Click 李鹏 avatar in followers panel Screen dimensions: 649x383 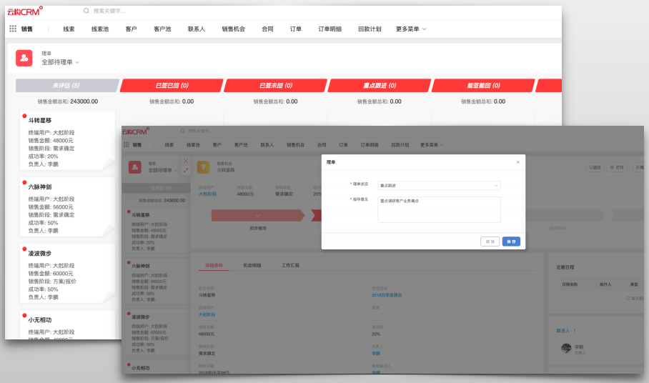[x=566, y=348]
